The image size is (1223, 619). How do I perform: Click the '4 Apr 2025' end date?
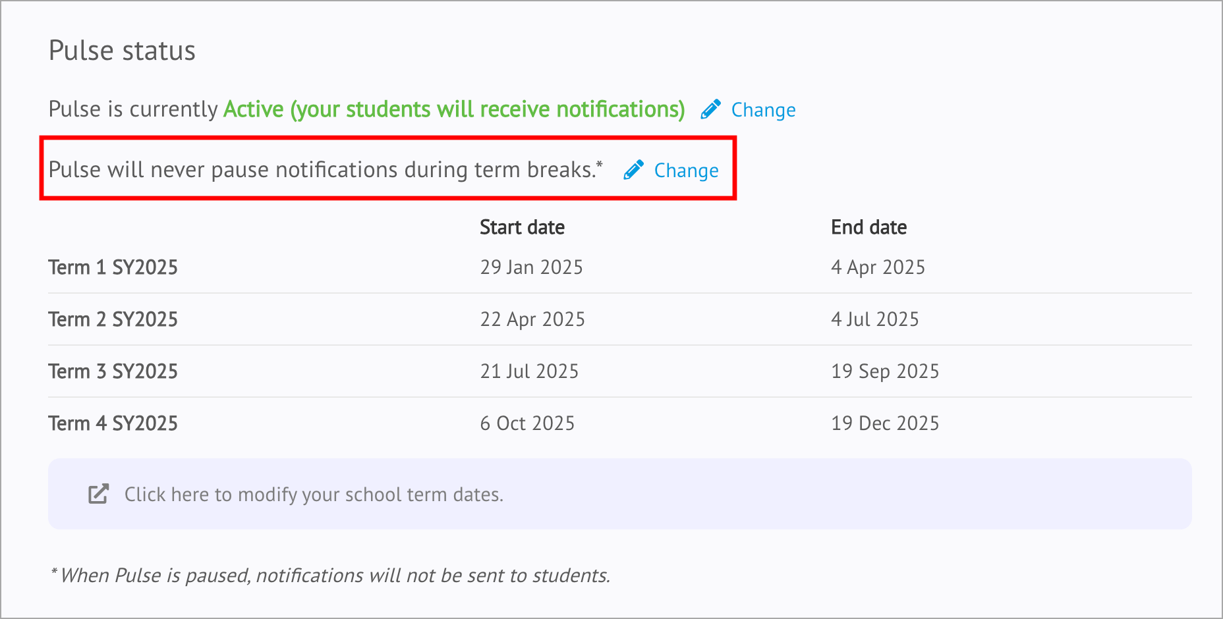[x=878, y=267]
